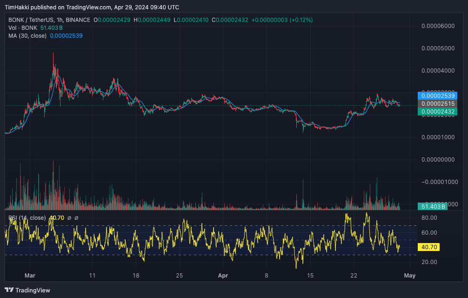
Task: Click the volume tag 51.403 B on axis
Action: pos(433,206)
